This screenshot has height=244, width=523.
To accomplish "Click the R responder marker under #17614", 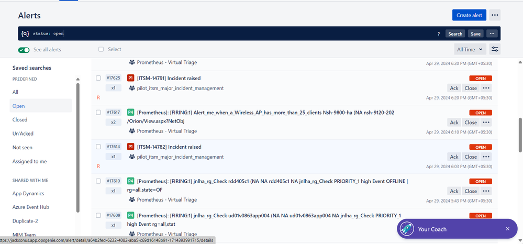I will point(98,166).
